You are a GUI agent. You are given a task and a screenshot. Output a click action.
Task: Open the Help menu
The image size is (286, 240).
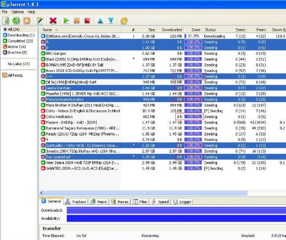(31, 12)
